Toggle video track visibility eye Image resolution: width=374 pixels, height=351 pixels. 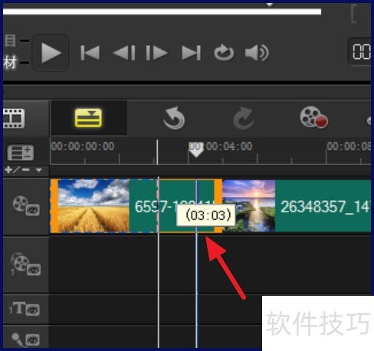pos(33,210)
